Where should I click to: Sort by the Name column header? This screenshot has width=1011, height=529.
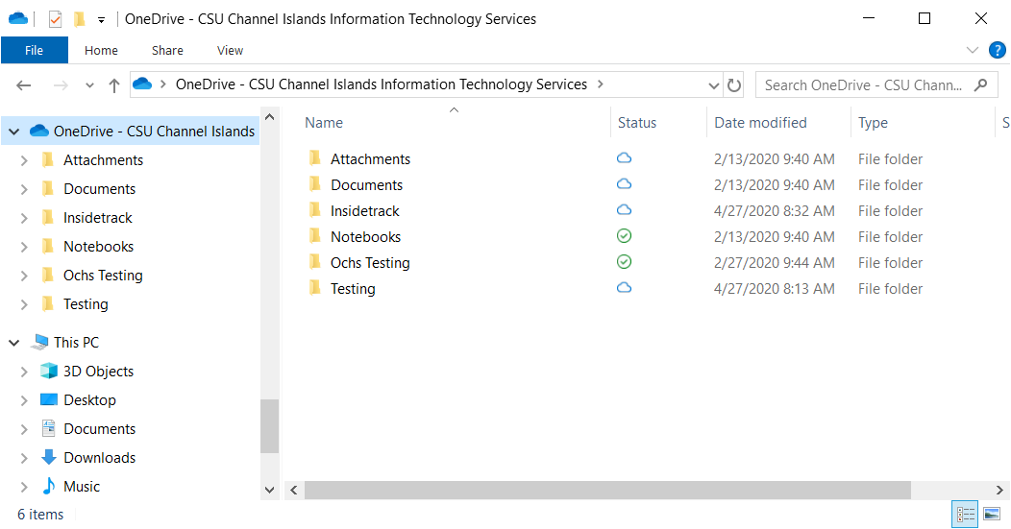pos(324,123)
